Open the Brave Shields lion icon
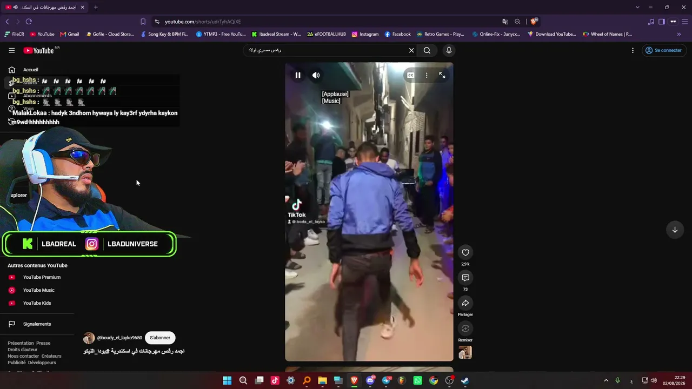The height and width of the screenshot is (389, 692). [534, 22]
